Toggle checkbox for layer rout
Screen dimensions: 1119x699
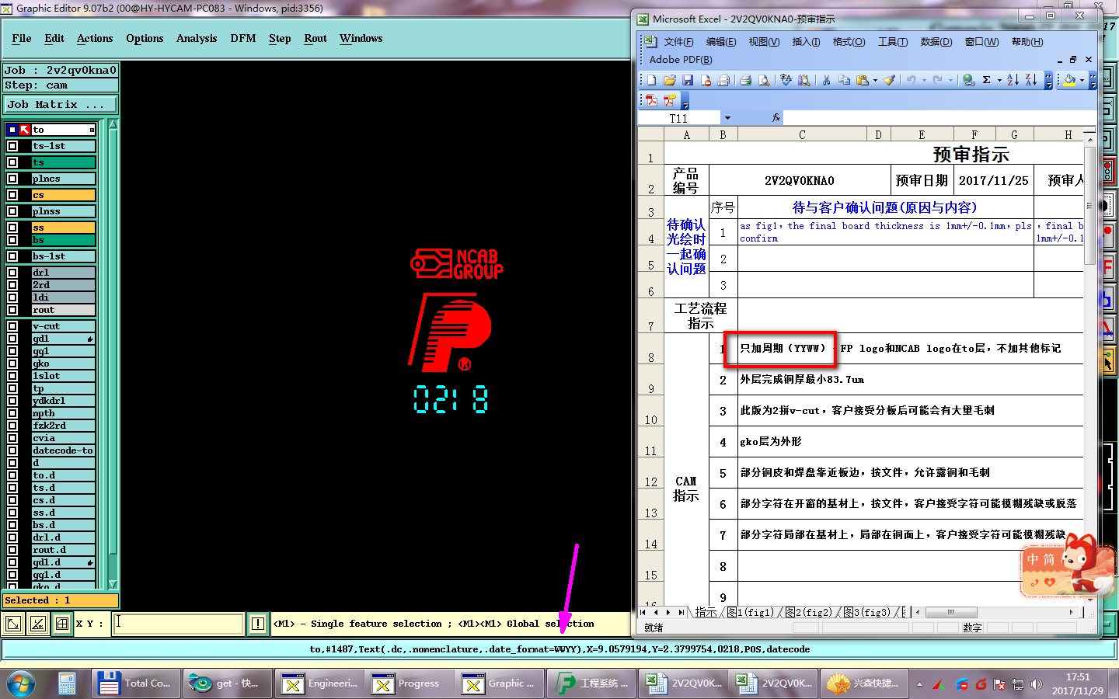[12, 310]
